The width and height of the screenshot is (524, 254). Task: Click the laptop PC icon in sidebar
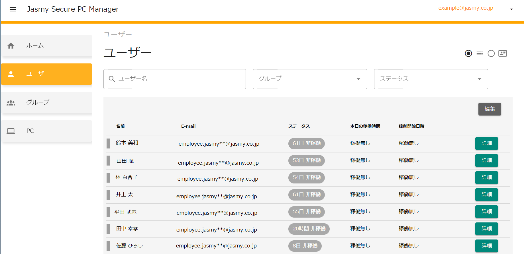tap(11, 131)
